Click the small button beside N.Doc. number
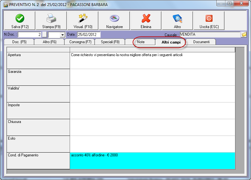This screenshot has height=180, width=251. pyautogui.click(x=44, y=34)
